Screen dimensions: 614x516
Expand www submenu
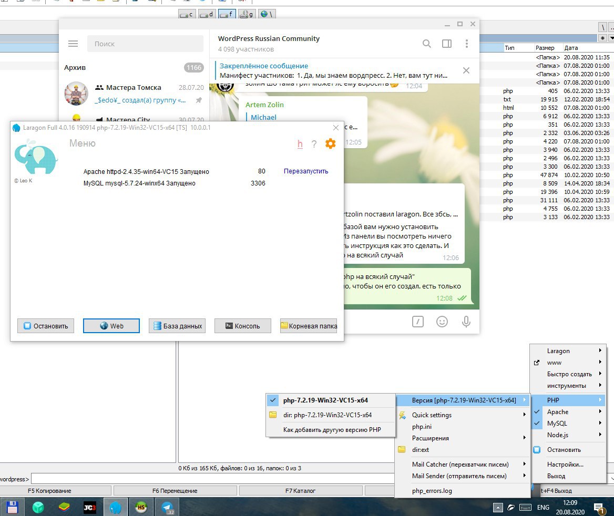568,363
